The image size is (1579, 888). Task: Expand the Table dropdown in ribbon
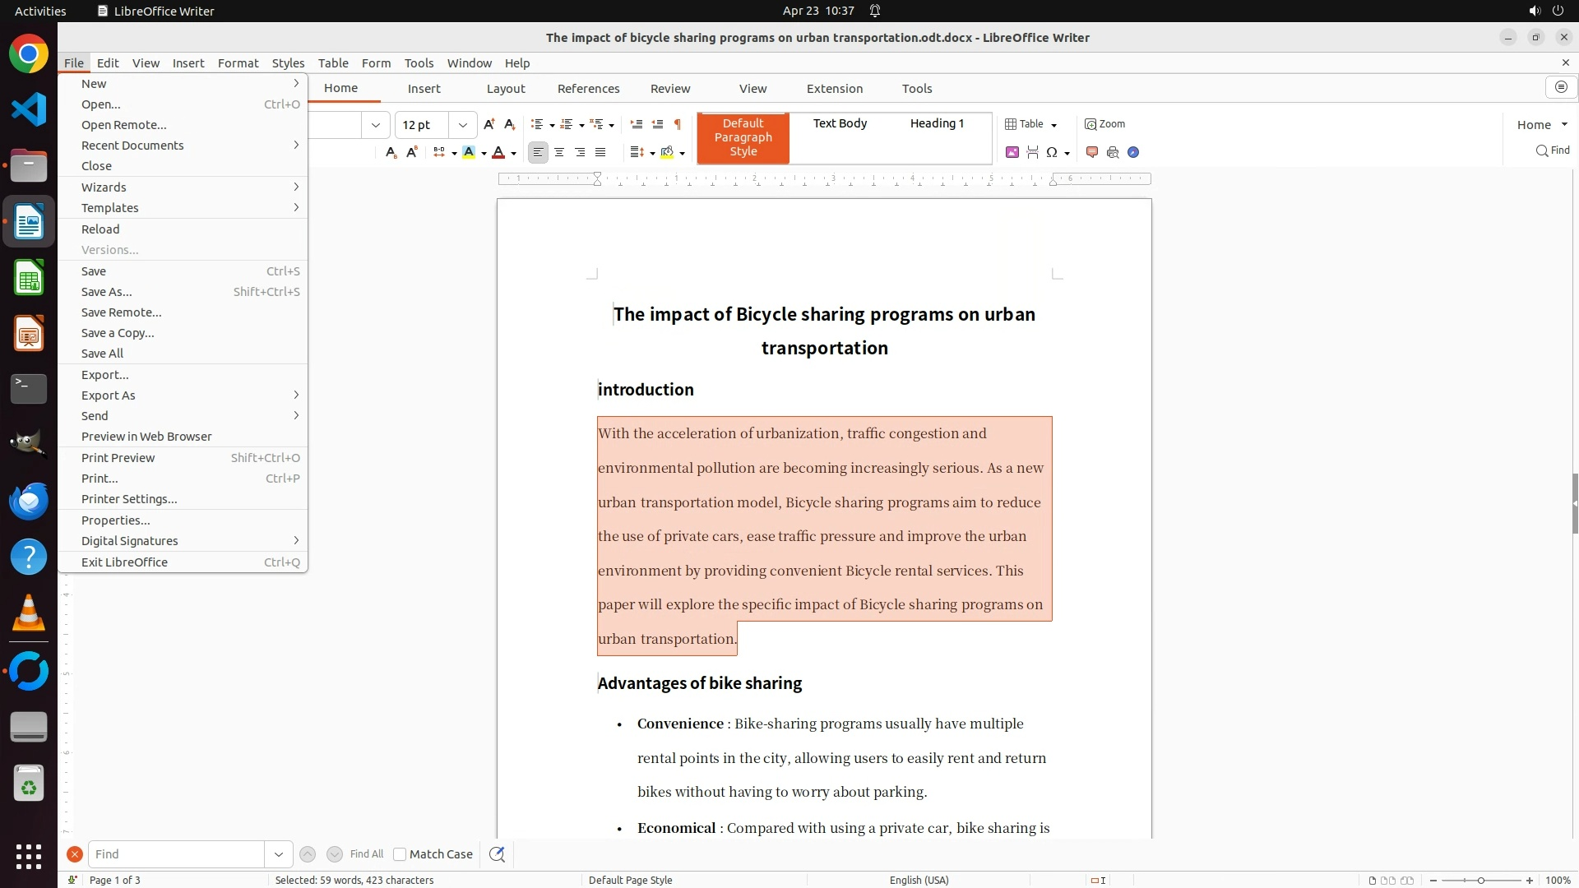pos(1053,125)
